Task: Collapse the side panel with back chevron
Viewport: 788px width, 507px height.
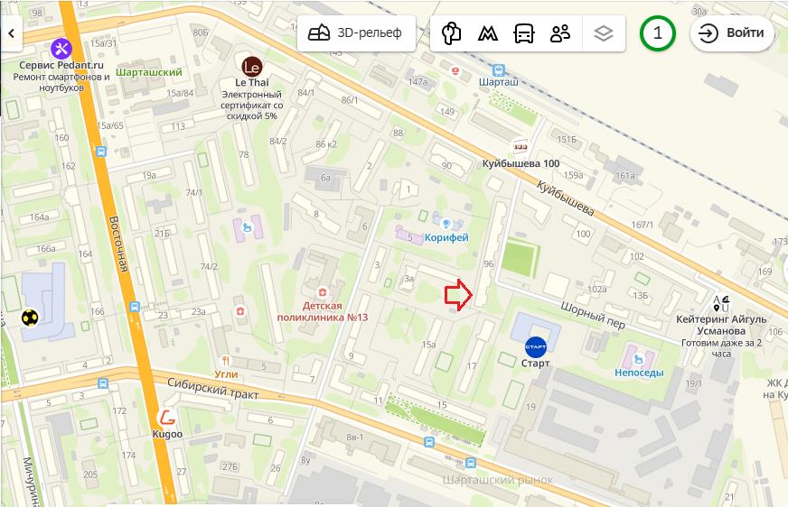Action: click(11, 33)
